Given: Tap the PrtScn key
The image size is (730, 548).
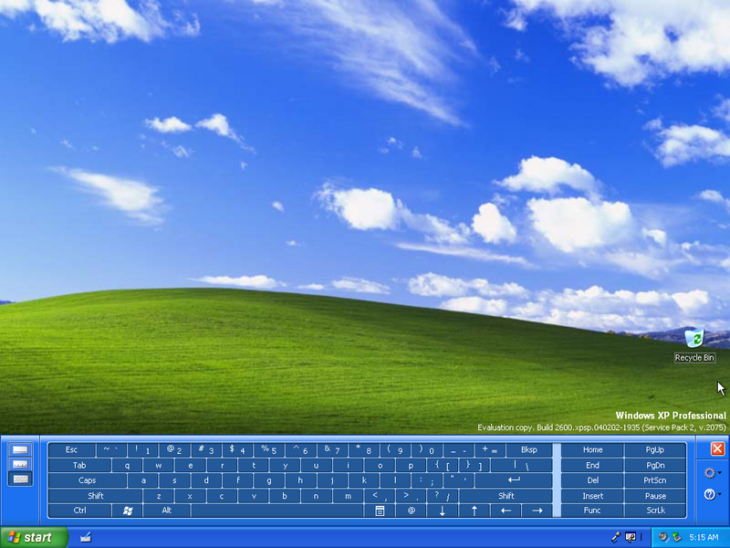Looking at the screenshot, I should (x=655, y=480).
